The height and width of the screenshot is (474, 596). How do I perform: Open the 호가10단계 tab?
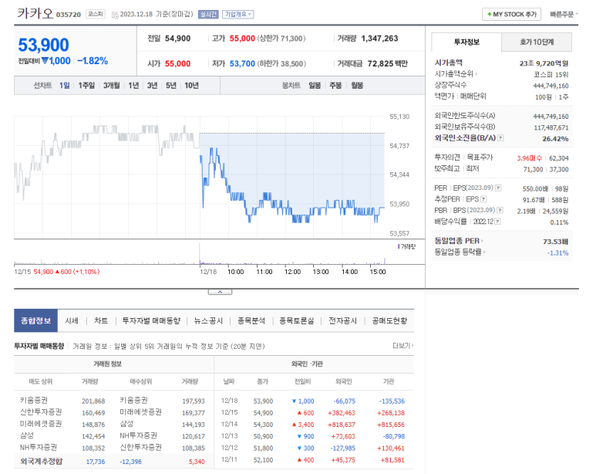pyautogui.click(x=537, y=42)
